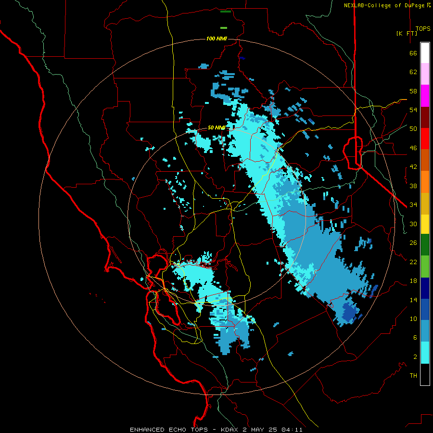Click the '14' legend value
Image resolution: width=433 pixels, height=433 pixels.
[413, 300]
